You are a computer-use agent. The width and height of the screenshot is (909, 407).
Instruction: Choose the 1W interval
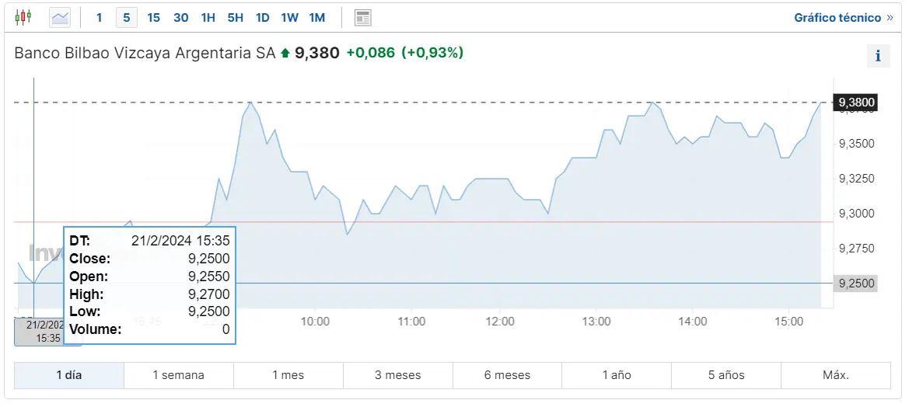[x=289, y=17]
